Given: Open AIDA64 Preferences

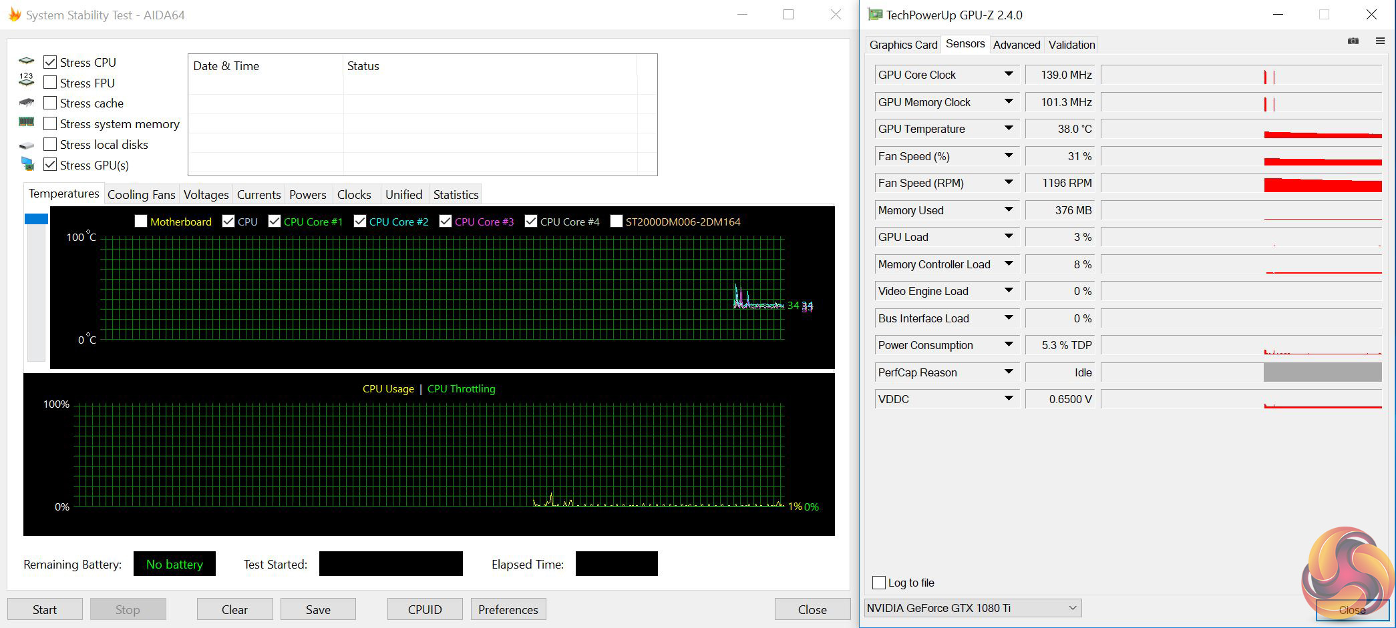Looking at the screenshot, I should (x=508, y=609).
